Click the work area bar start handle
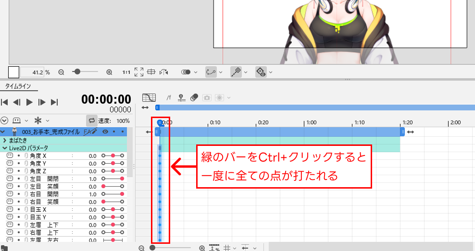The height and width of the screenshot is (251, 475). (x=157, y=108)
